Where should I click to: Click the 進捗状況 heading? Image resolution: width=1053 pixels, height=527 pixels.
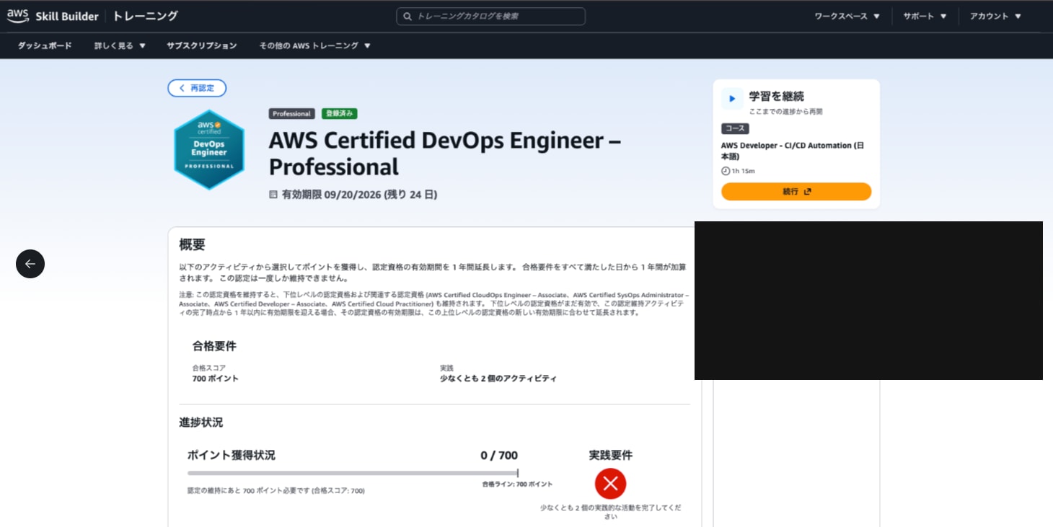(201, 422)
